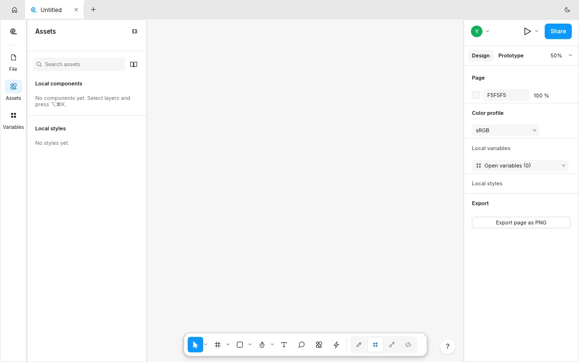Open the main app logo menu
The image size is (579, 362).
(14, 31)
